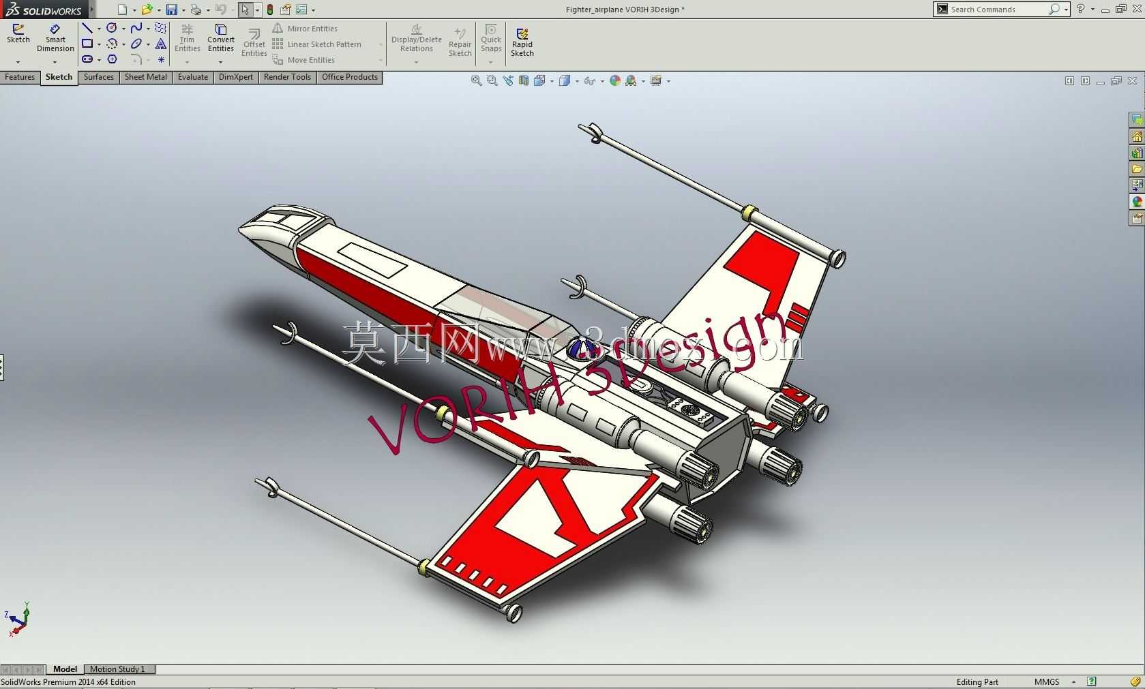Click the Print icon
1145x689 pixels.
pyautogui.click(x=196, y=10)
